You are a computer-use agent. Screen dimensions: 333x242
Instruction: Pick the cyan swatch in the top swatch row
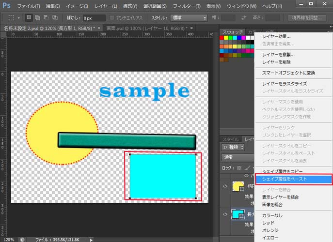click(235, 38)
